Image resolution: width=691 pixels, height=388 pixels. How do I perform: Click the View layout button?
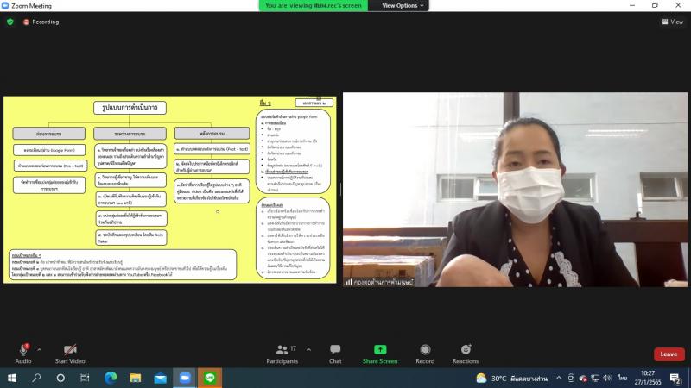coord(673,22)
